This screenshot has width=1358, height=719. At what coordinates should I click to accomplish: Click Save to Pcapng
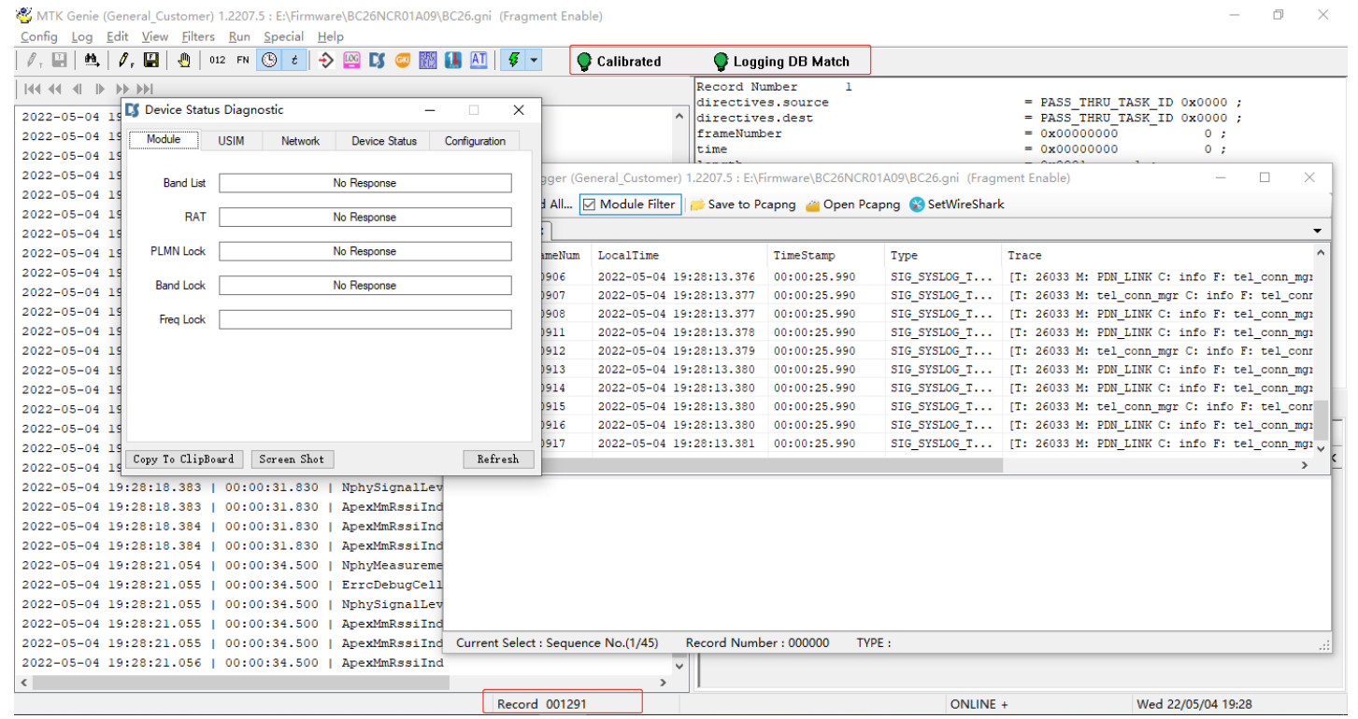743,204
